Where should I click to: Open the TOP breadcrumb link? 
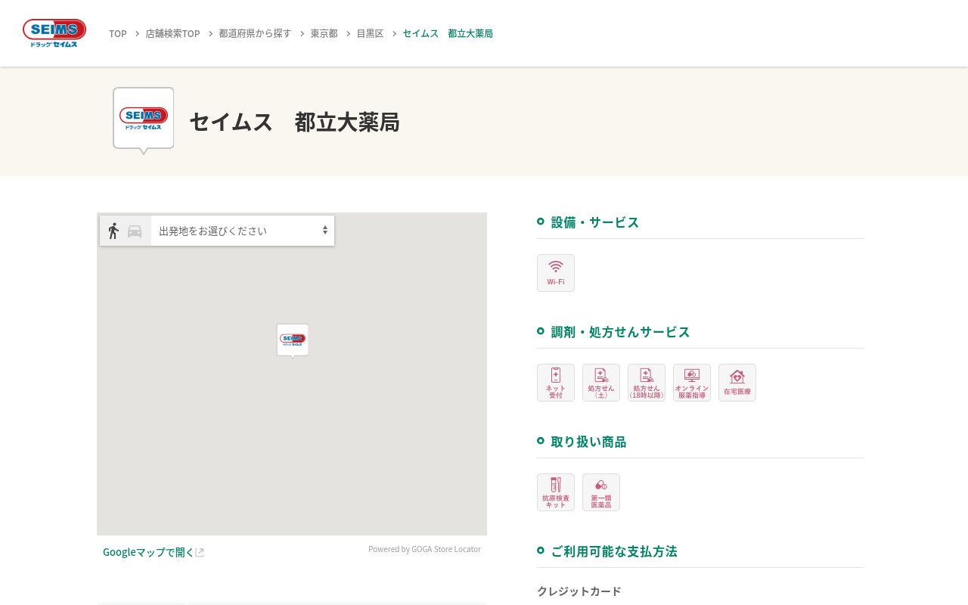point(118,34)
